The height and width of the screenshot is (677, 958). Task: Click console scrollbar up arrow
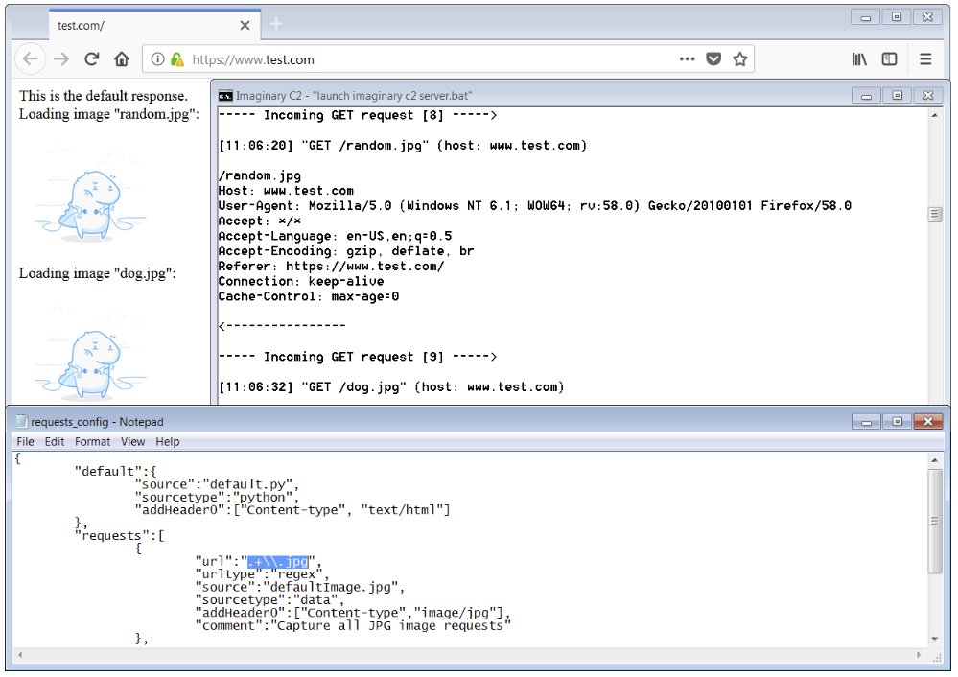[934, 115]
